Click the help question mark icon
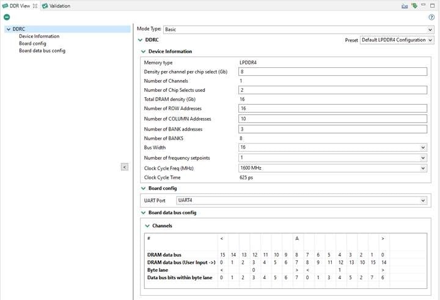This screenshot has height=300, width=440. pos(431,17)
